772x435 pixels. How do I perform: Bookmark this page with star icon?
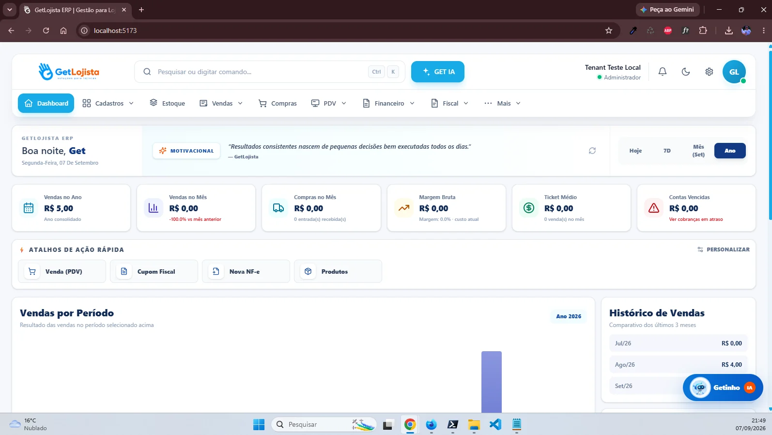tap(609, 31)
